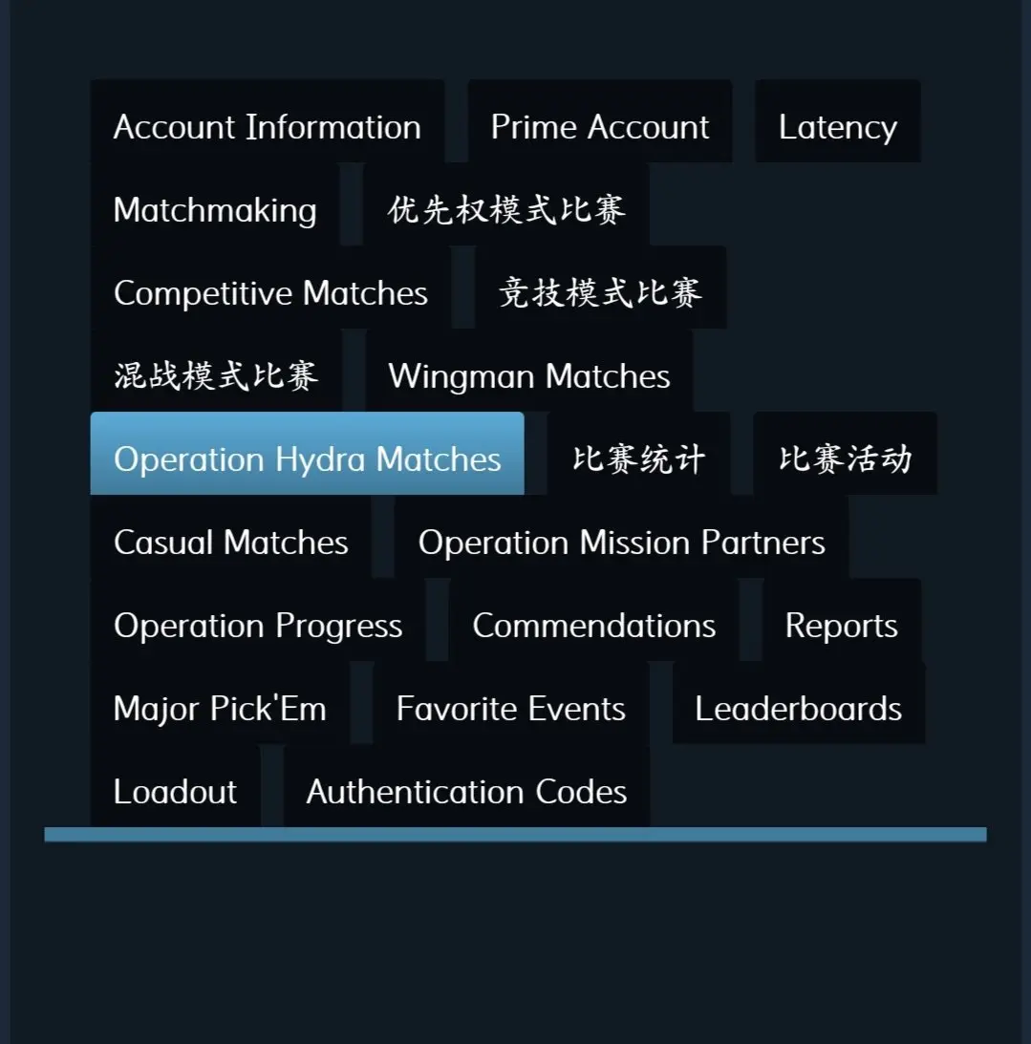
Task: Open the Leaderboards tab
Action: [x=799, y=702]
